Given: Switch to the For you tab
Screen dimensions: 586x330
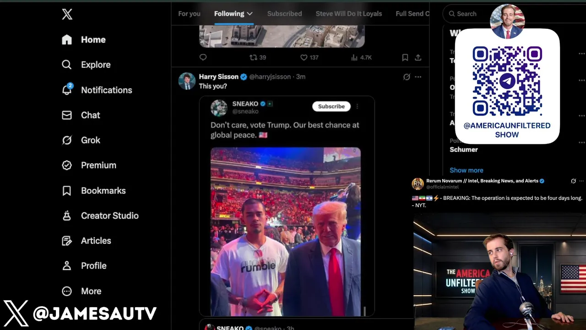Looking at the screenshot, I should pyautogui.click(x=189, y=14).
